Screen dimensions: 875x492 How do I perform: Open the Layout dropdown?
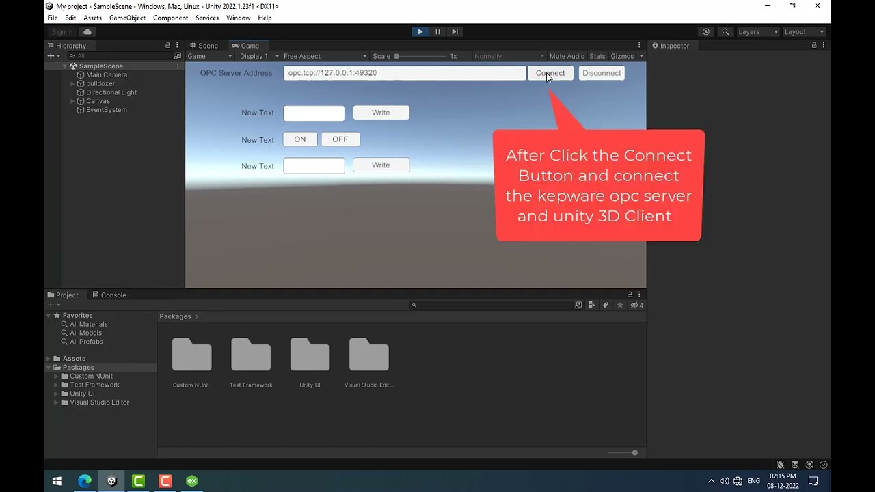click(804, 31)
